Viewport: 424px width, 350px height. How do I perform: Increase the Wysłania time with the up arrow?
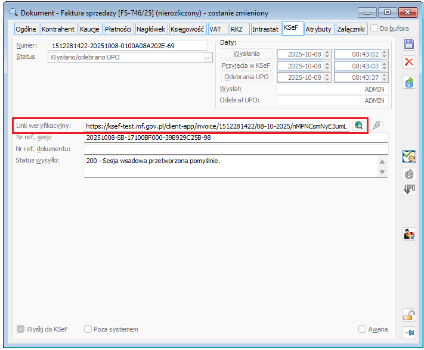(x=384, y=52)
